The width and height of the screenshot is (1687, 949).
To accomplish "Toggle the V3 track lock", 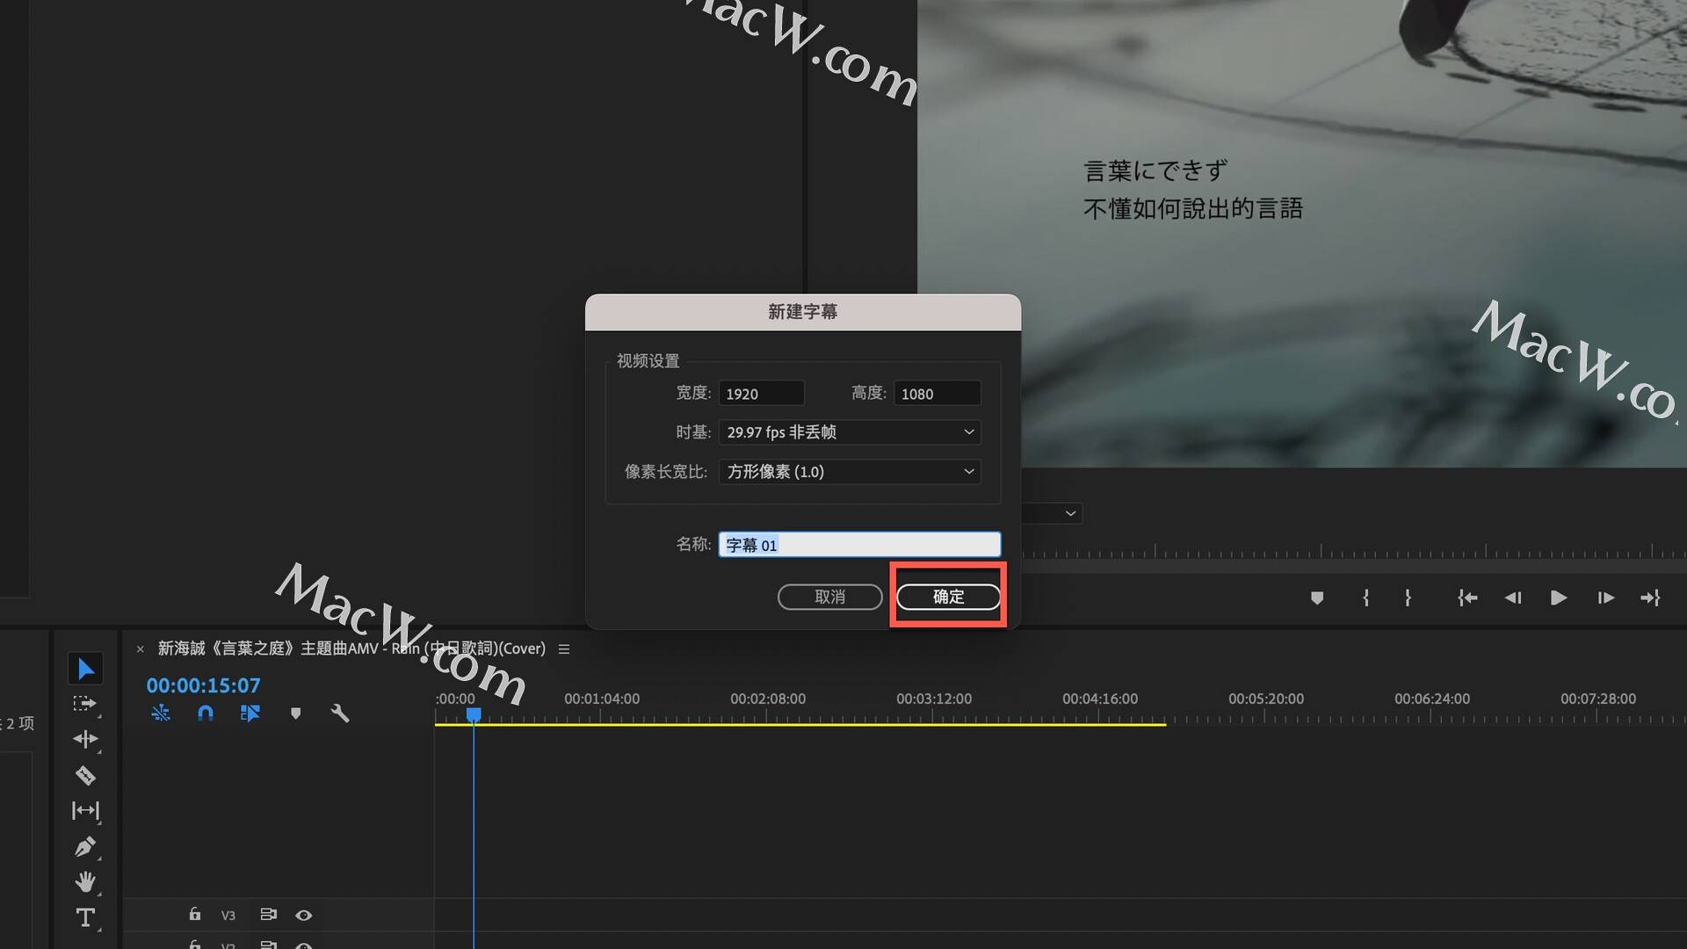I will [x=194, y=915].
